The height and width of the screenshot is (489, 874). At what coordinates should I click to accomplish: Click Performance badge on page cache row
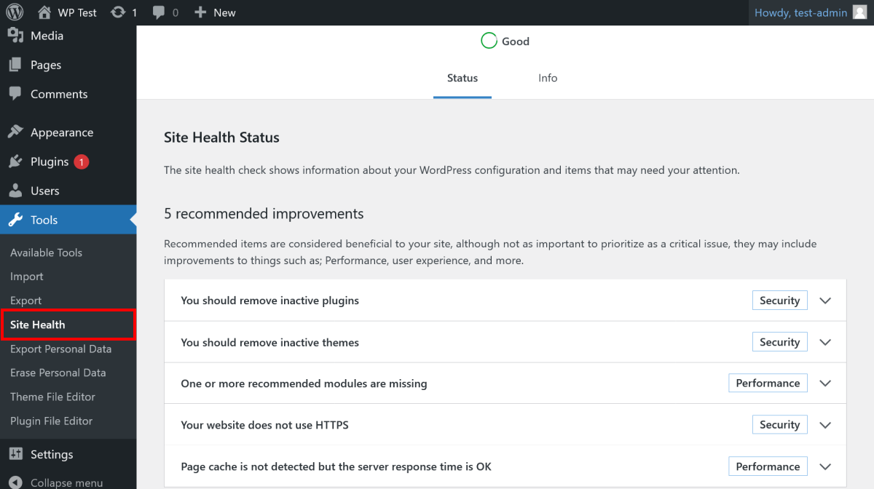768,466
